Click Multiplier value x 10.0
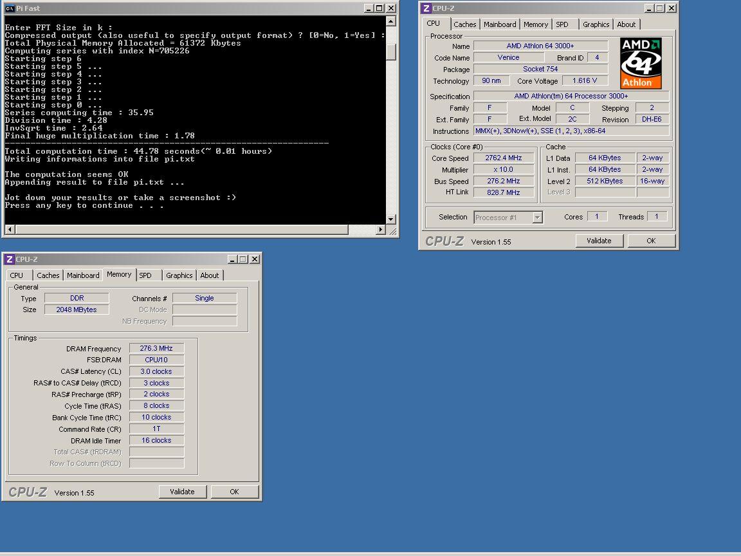This screenshot has height=556, width=741. tap(504, 169)
